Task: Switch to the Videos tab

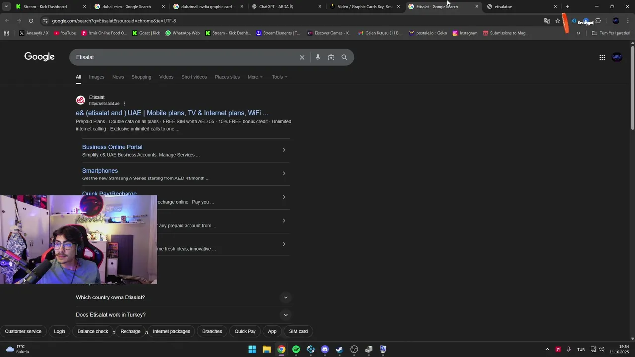Action: pos(166,77)
